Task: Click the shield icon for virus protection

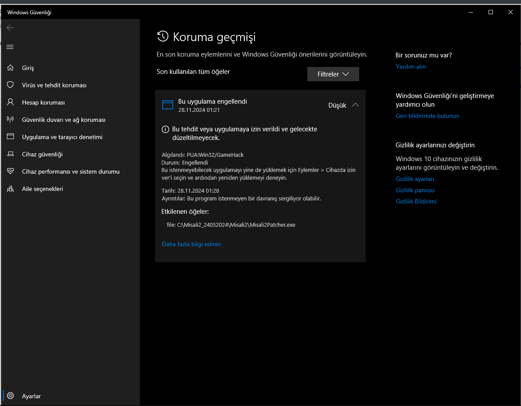Action: 10,85
